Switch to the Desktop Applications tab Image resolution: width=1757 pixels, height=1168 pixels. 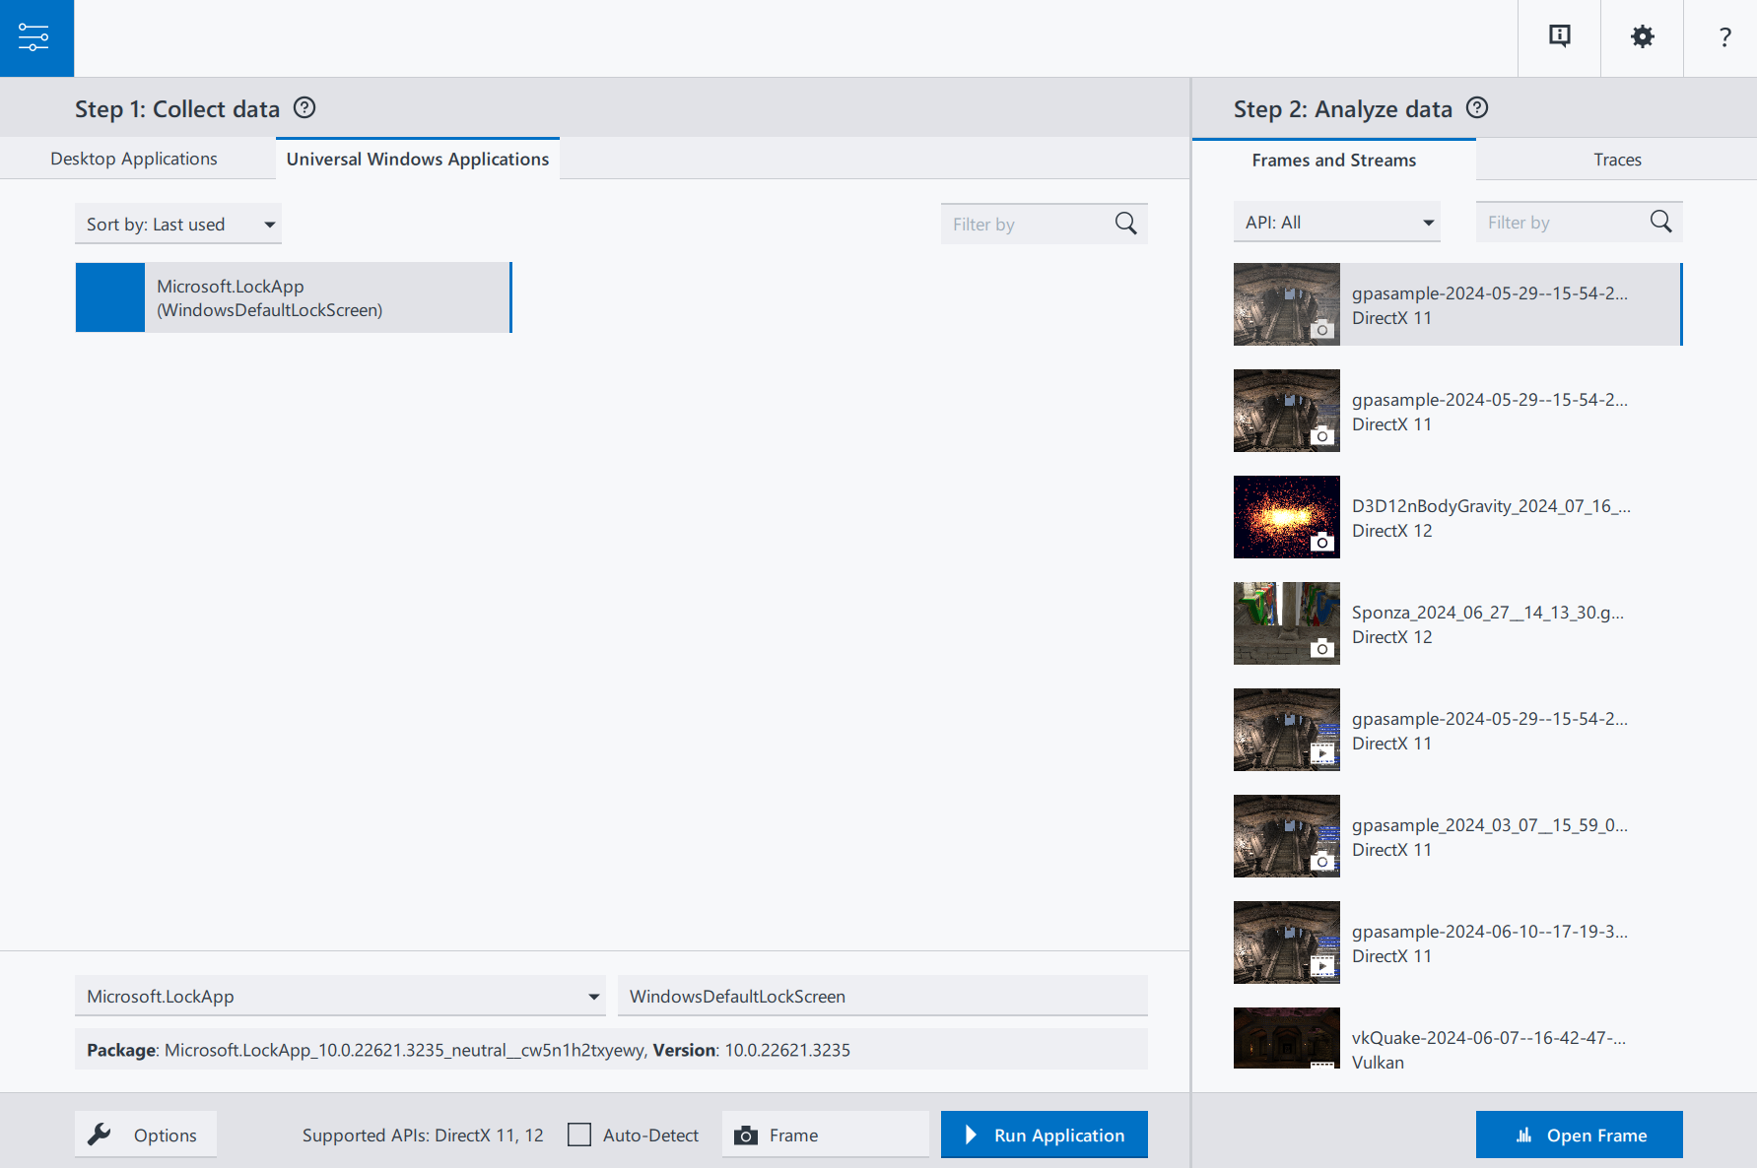pos(134,159)
